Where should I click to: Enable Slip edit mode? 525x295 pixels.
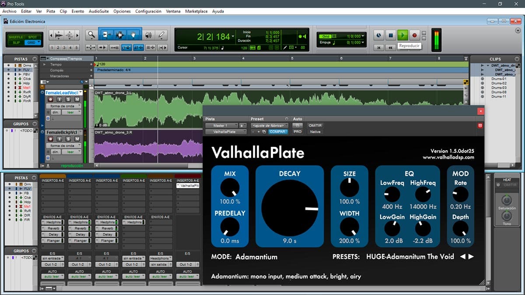tap(15, 42)
